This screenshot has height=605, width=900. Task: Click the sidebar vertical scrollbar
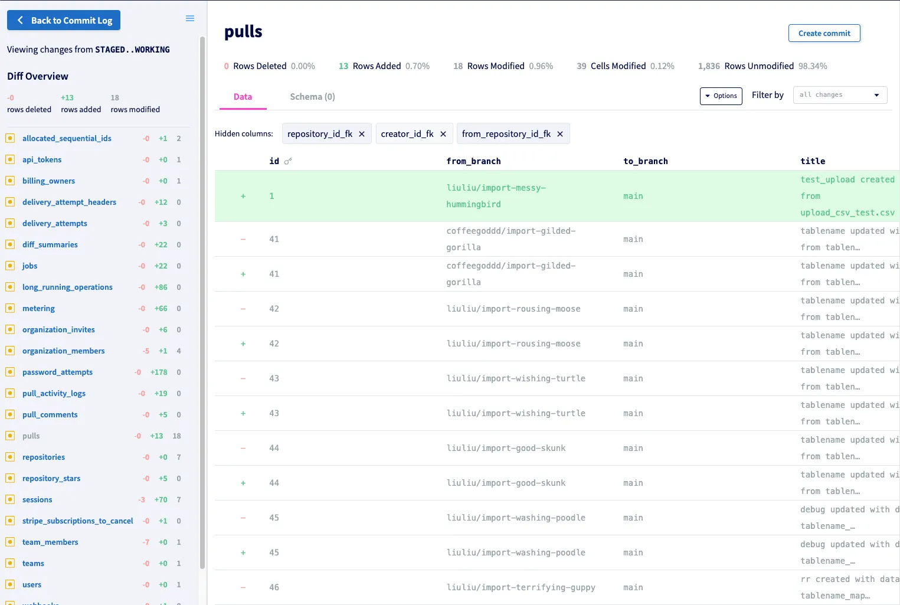point(202,295)
